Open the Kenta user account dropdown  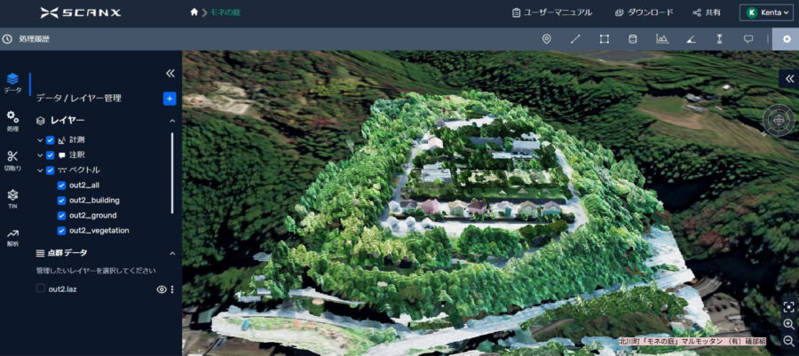[766, 12]
